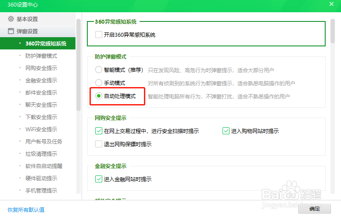The height and width of the screenshot is (217, 341).
Task: Open 硬件驱动提示 sidebar item
Action: (x=41, y=178)
